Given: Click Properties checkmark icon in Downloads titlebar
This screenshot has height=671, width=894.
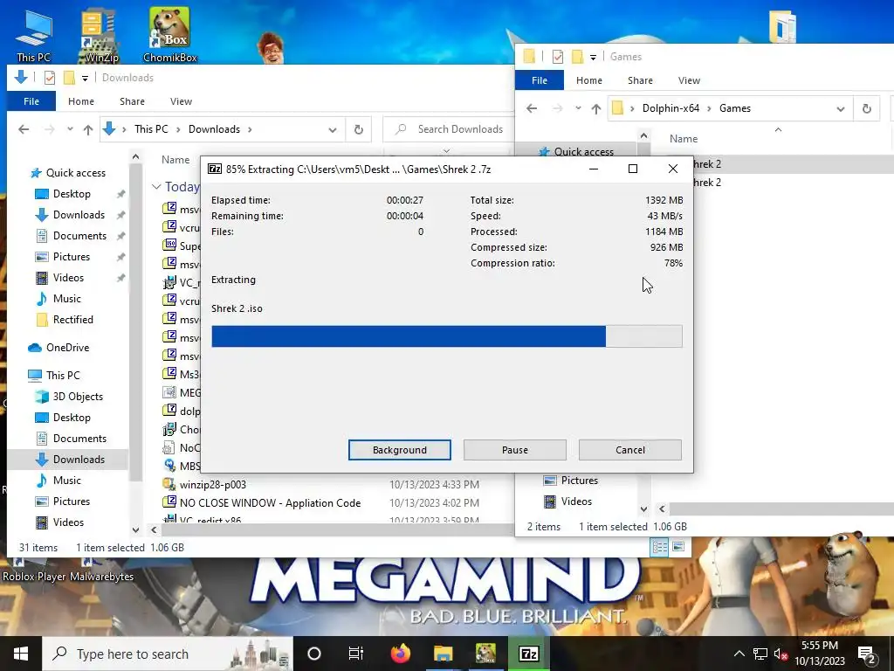Looking at the screenshot, I should pos(50,78).
